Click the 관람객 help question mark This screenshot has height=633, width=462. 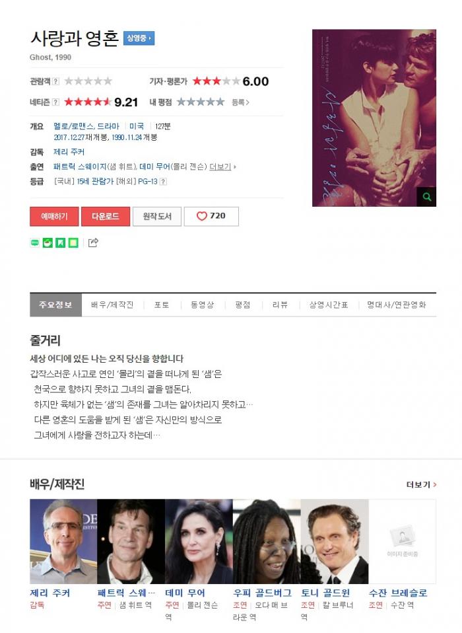pos(56,81)
